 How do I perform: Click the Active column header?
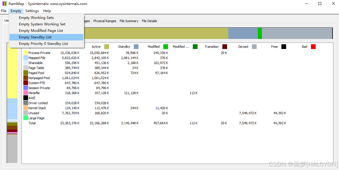pyautogui.click(x=96, y=47)
